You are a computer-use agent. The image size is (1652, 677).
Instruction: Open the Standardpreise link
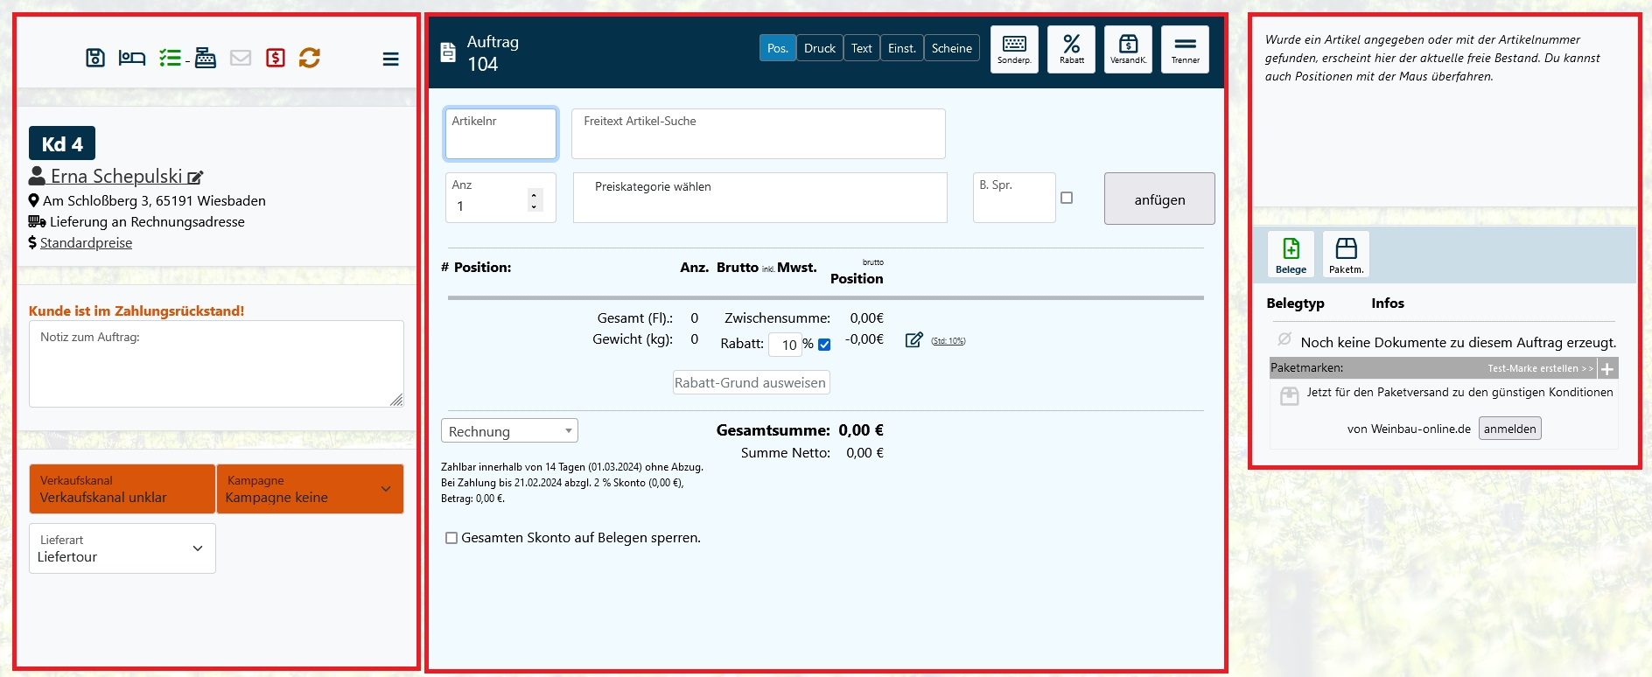pyautogui.click(x=86, y=243)
